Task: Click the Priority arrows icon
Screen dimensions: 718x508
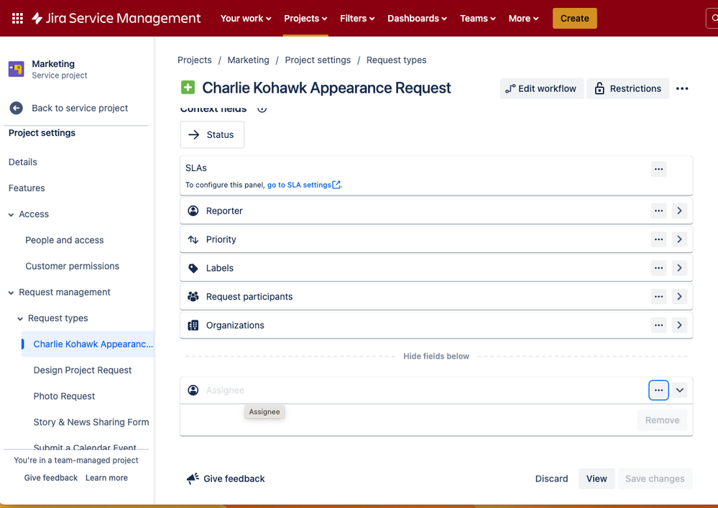Action: click(193, 239)
